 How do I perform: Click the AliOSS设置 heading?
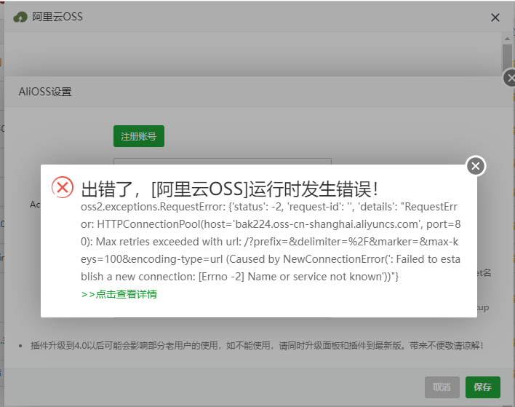tap(45, 92)
